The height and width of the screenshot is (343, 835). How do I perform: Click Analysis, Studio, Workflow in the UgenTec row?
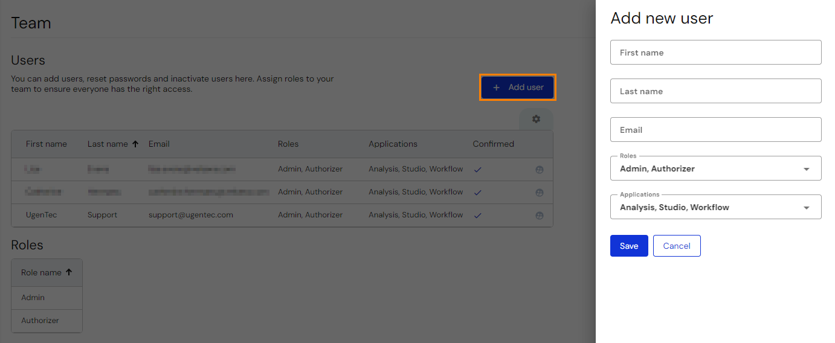(416, 215)
